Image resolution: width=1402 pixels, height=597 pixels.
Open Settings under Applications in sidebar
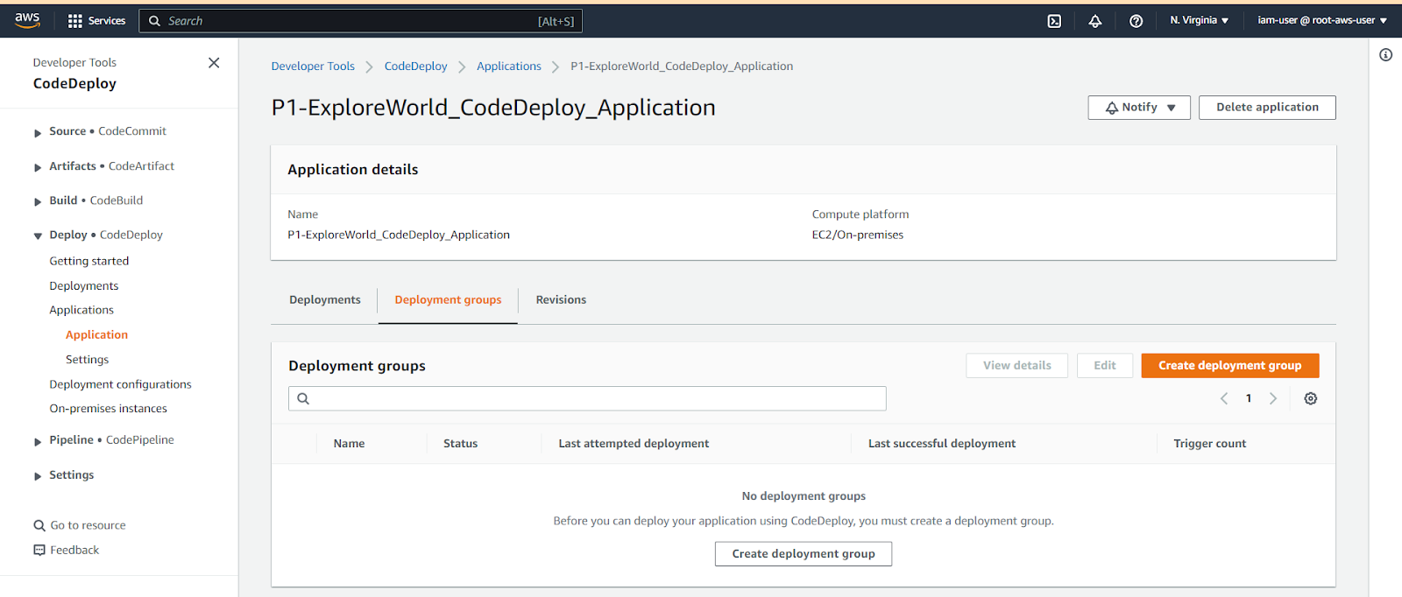(x=88, y=359)
